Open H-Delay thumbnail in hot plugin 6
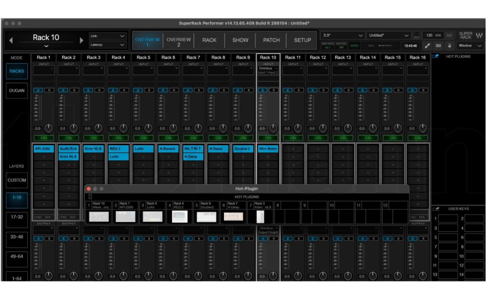This screenshot has width=487, height=301. [x=233, y=217]
